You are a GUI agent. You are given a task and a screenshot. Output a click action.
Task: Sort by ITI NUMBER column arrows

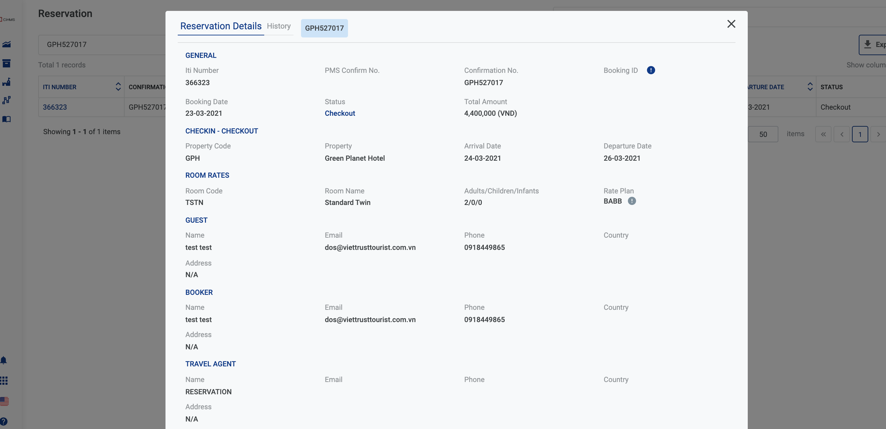tap(118, 87)
